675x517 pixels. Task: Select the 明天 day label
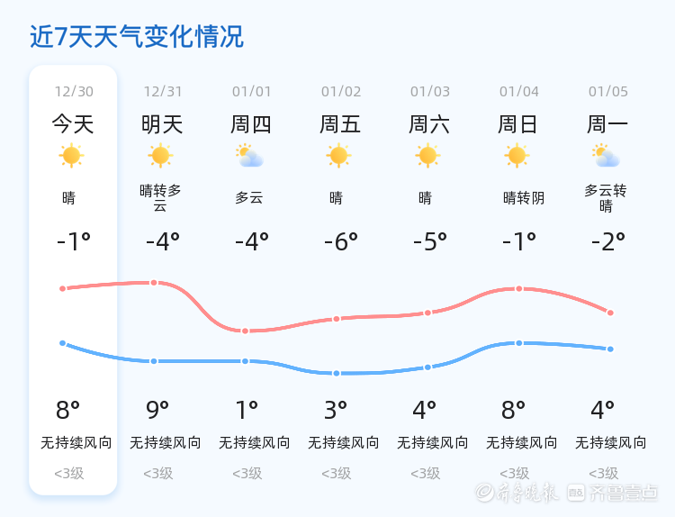coord(162,124)
